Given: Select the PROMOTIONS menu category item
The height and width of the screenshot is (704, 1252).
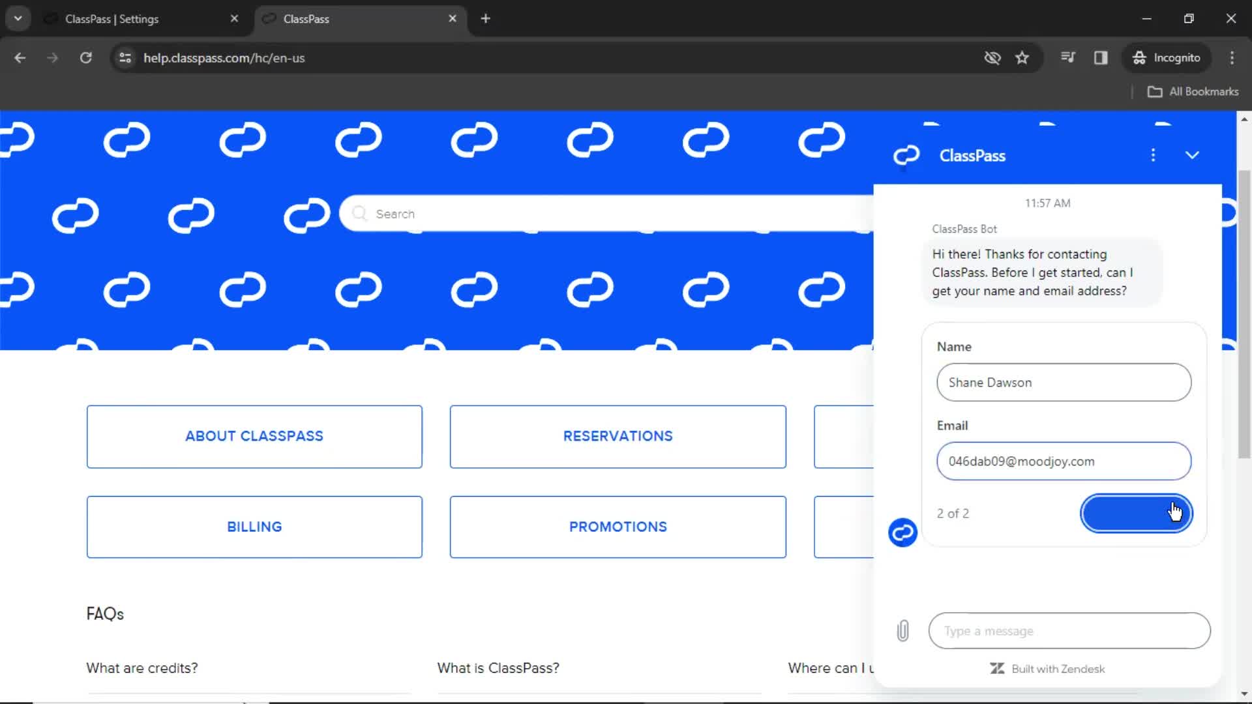Looking at the screenshot, I should tap(618, 526).
